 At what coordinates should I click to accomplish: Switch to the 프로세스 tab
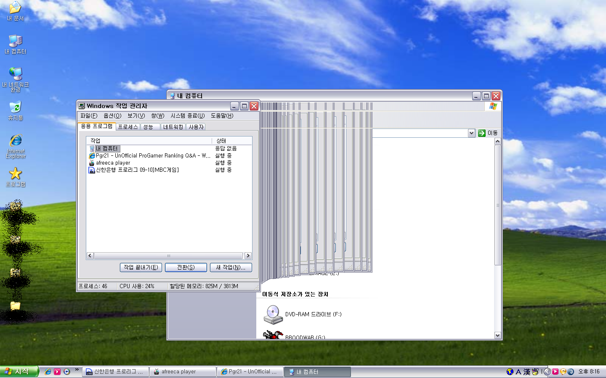pyautogui.click(x=128, y=127)
